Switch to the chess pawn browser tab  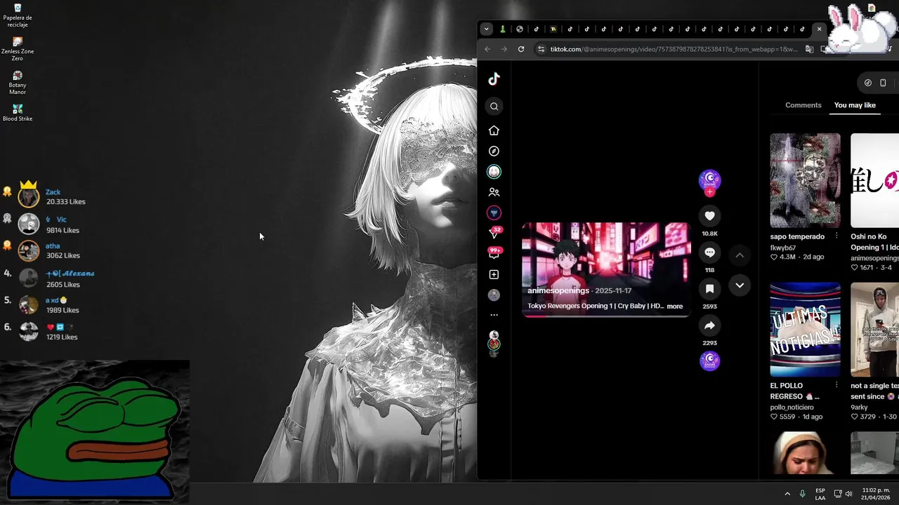503,29
